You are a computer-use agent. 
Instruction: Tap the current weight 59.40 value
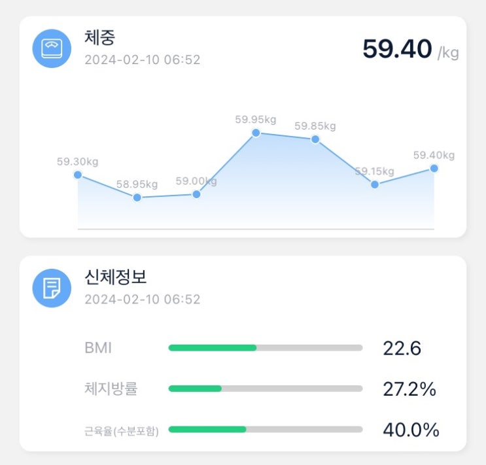397,49
